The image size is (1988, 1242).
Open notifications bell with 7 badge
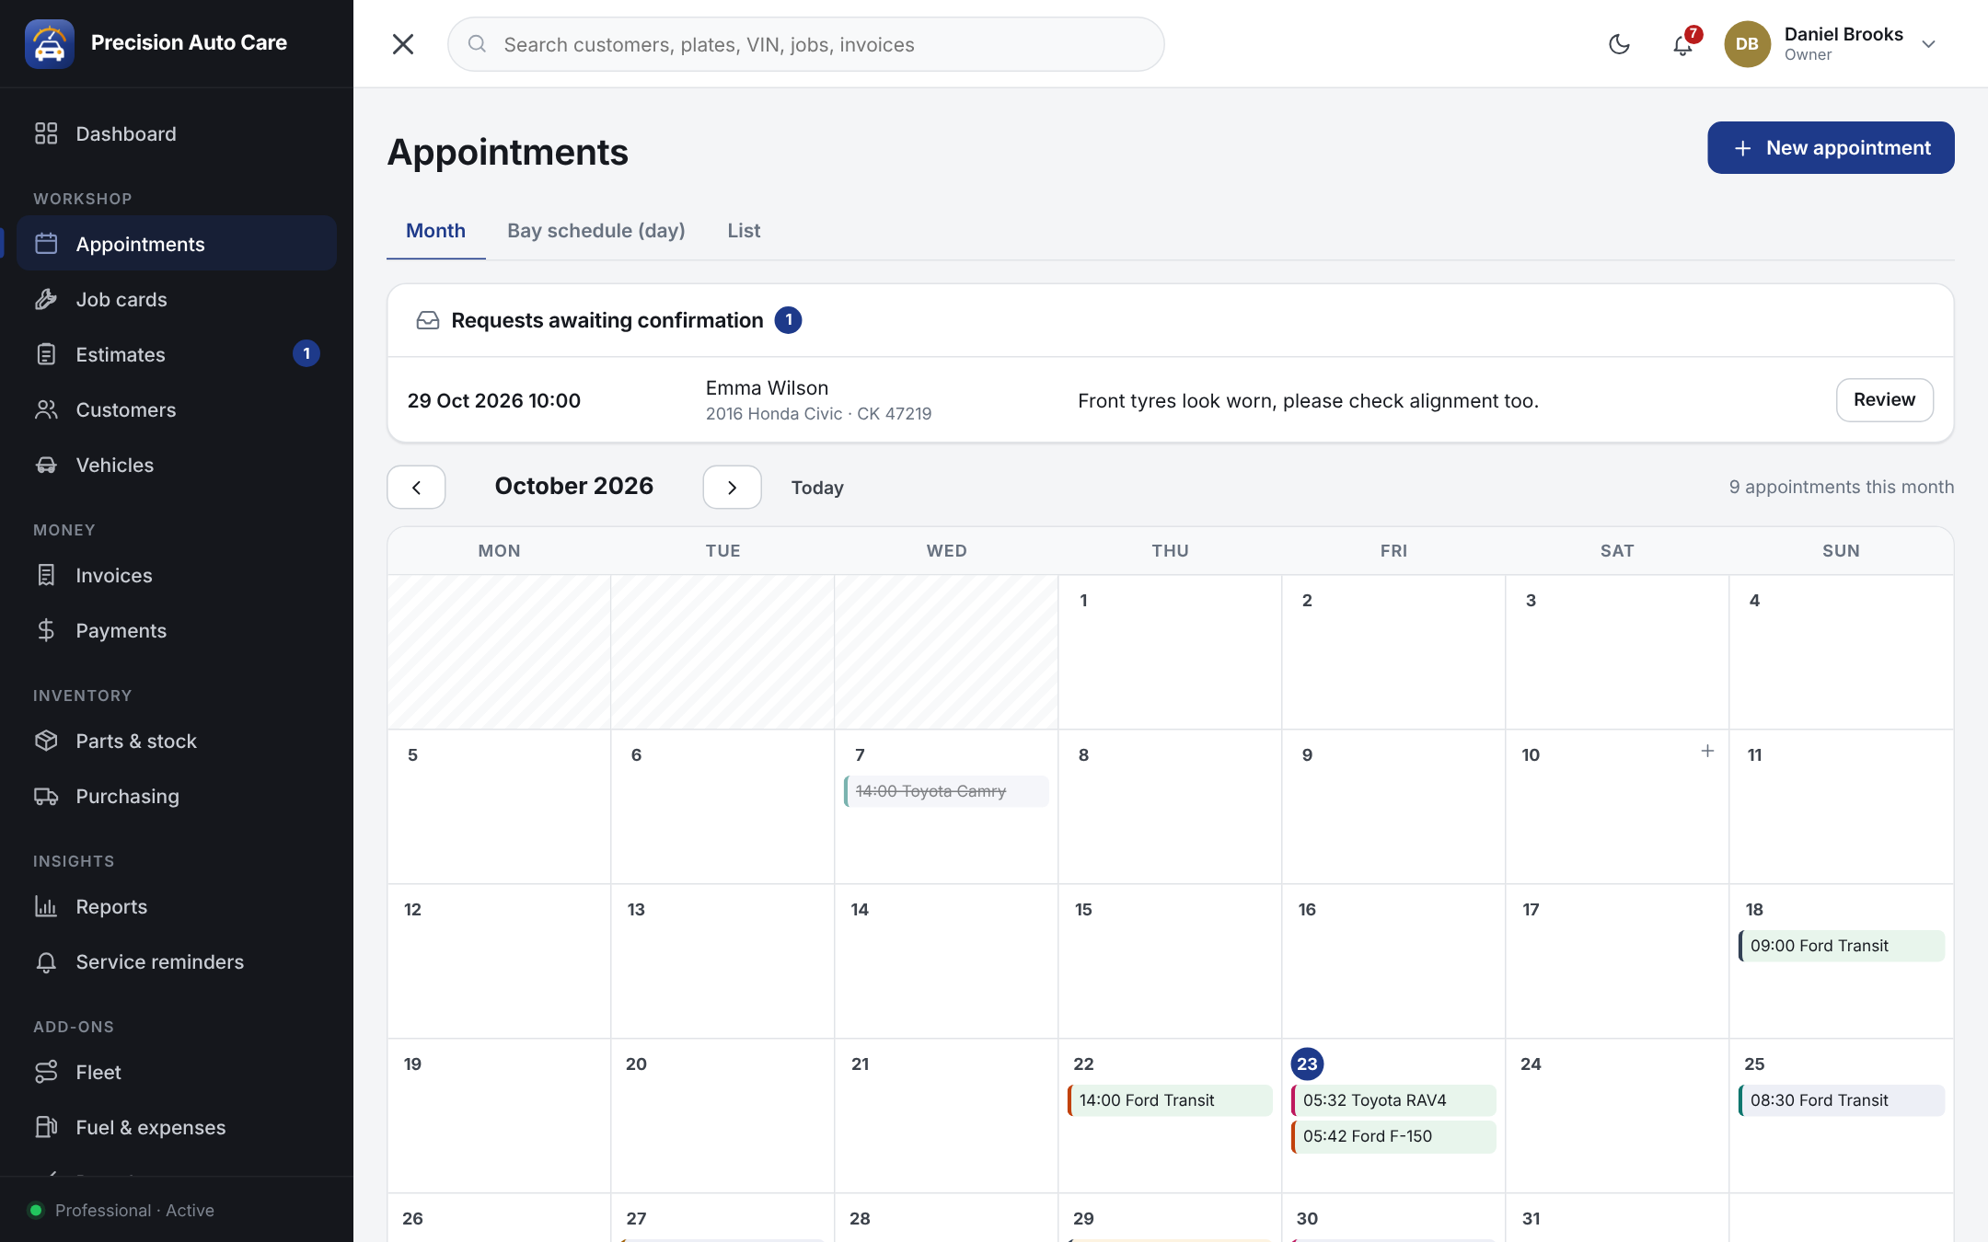[1683, 43]
